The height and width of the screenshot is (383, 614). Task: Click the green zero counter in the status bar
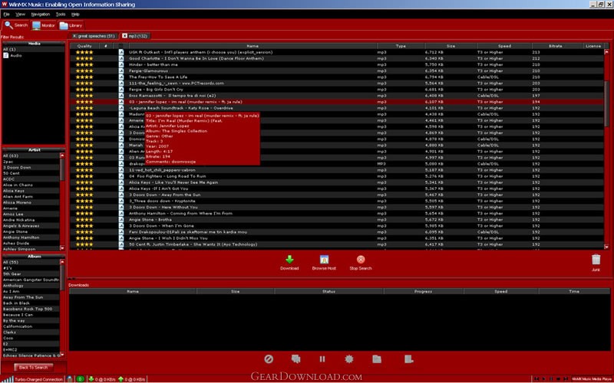click(81, 379)
